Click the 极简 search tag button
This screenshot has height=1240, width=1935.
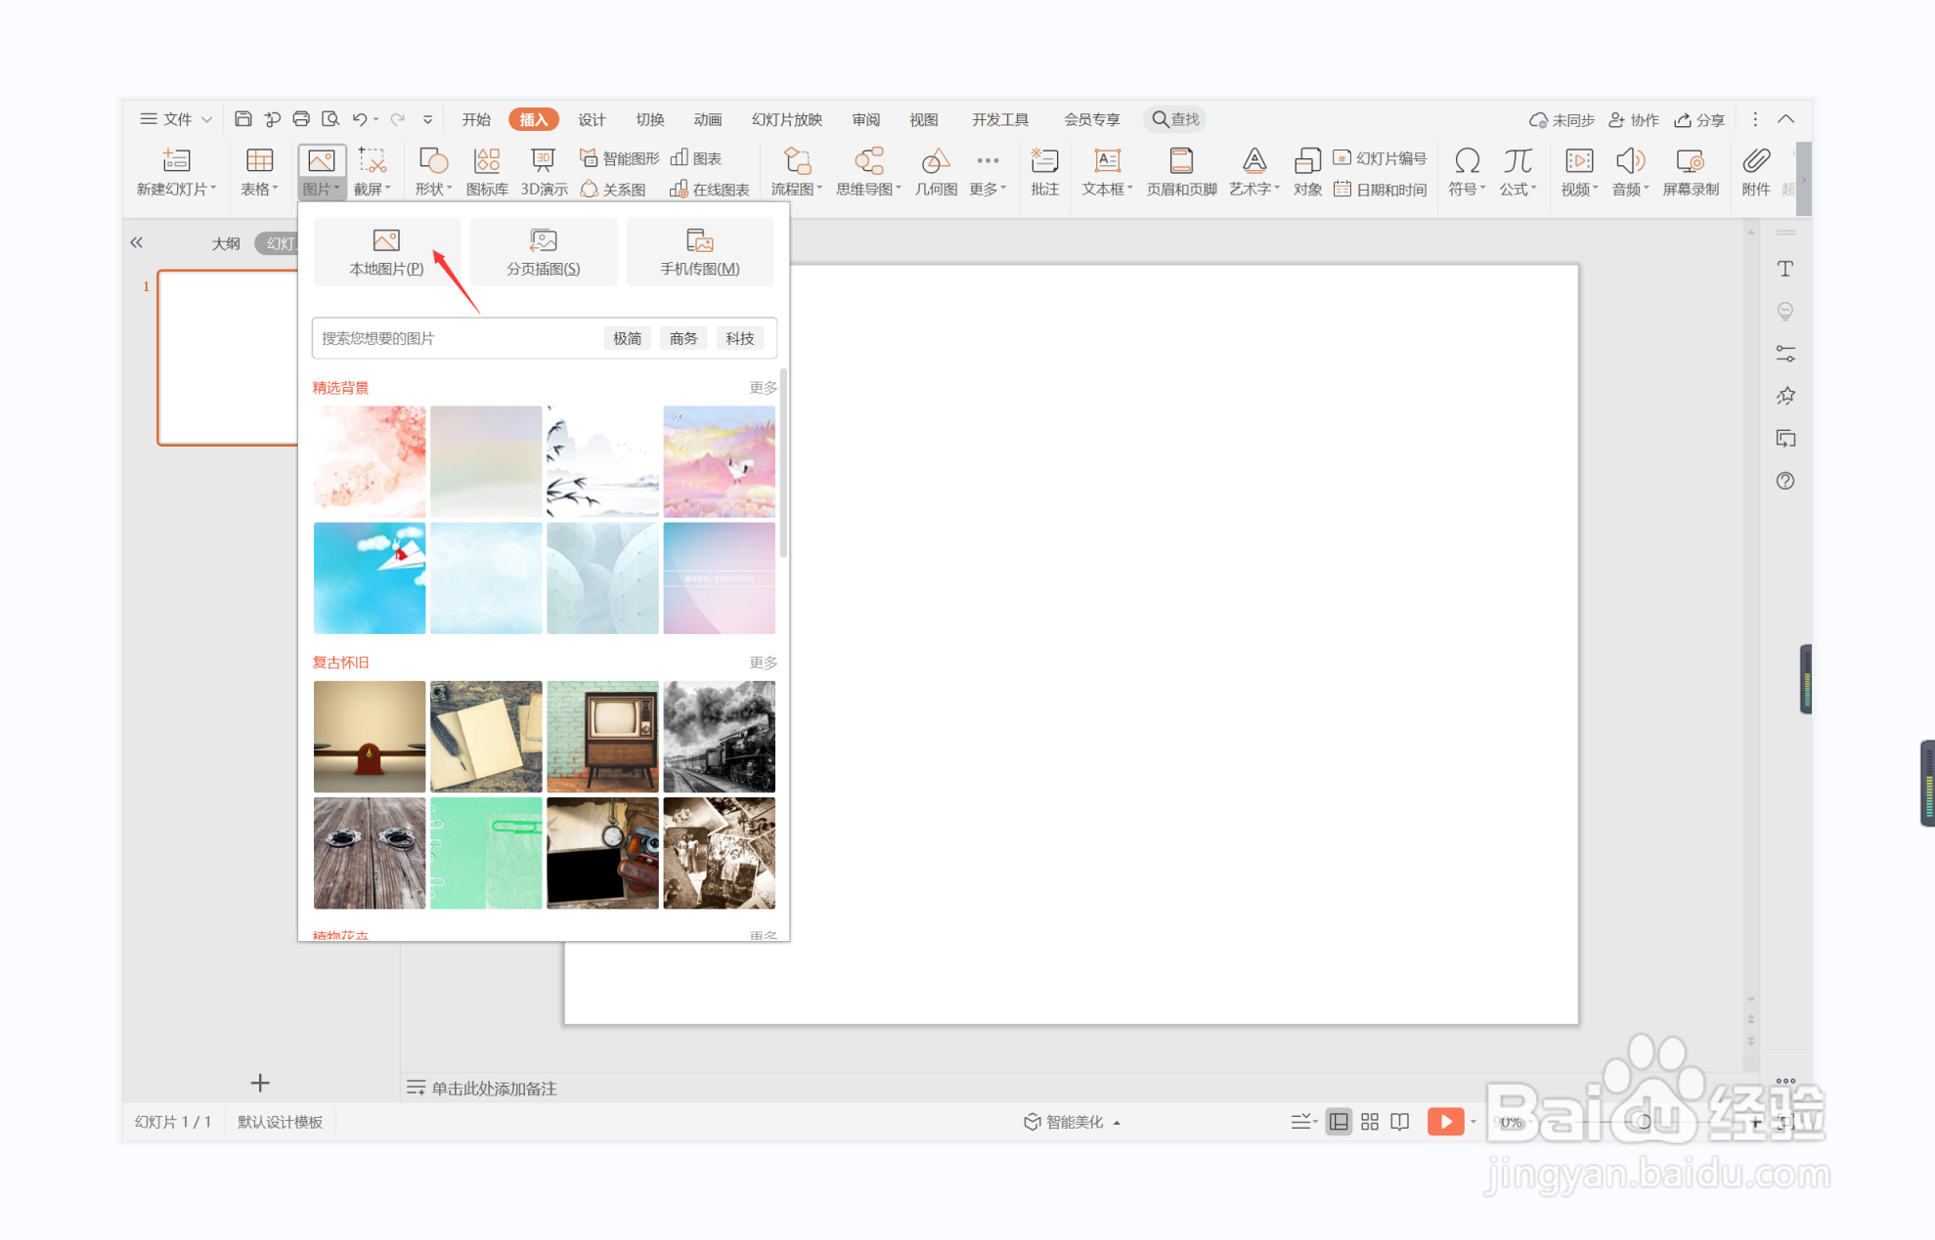[627, 338]
